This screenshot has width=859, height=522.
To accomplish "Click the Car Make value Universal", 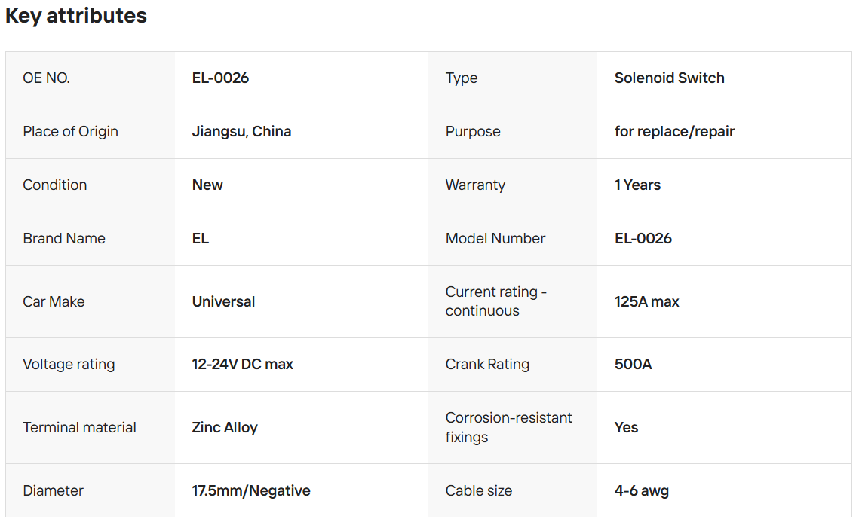I will [x=223, y=302].
